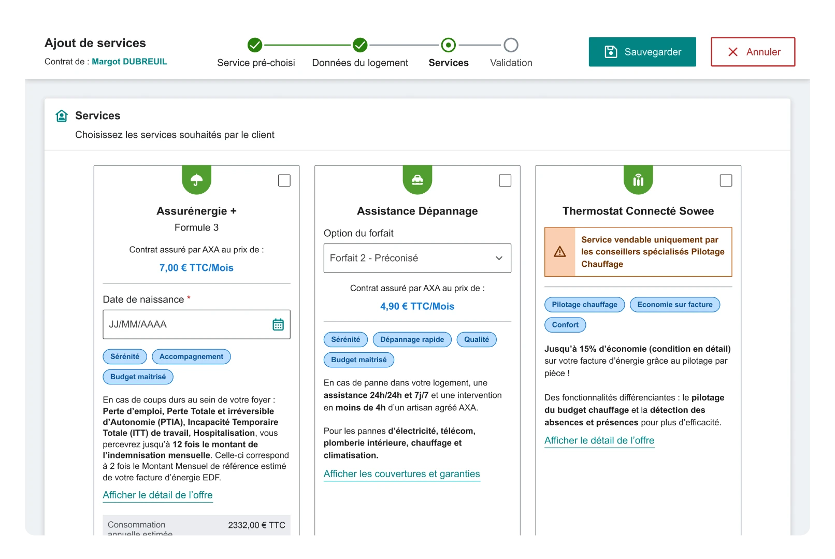Select the Services step label
835x559 pixels.
[x=449, y=63]
